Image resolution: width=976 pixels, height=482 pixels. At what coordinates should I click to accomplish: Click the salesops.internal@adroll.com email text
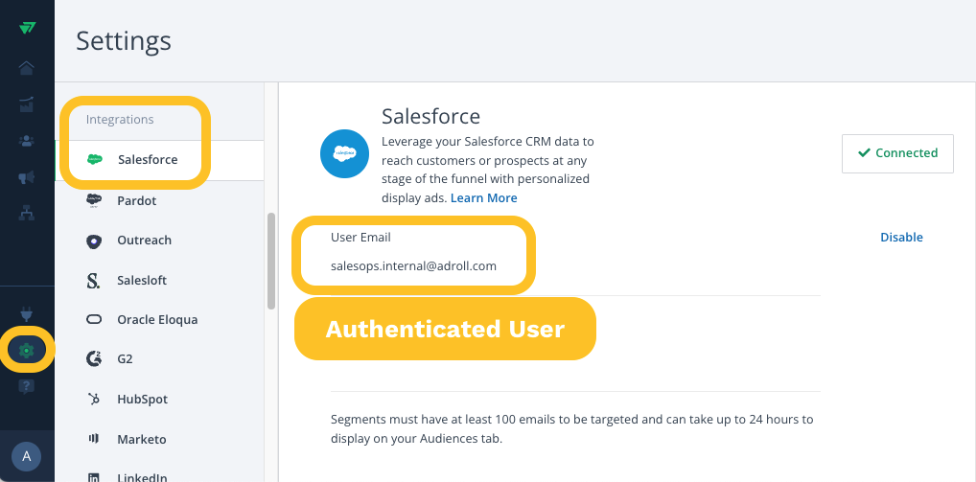coord(413,266)
